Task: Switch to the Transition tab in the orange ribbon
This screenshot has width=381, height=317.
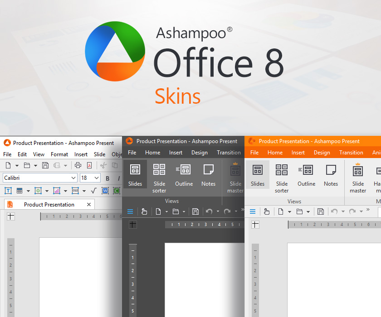Action: pyautogui.click(x=351, y=153)
